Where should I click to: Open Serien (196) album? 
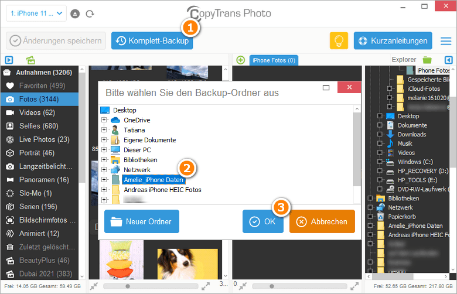tap(39, 207)
